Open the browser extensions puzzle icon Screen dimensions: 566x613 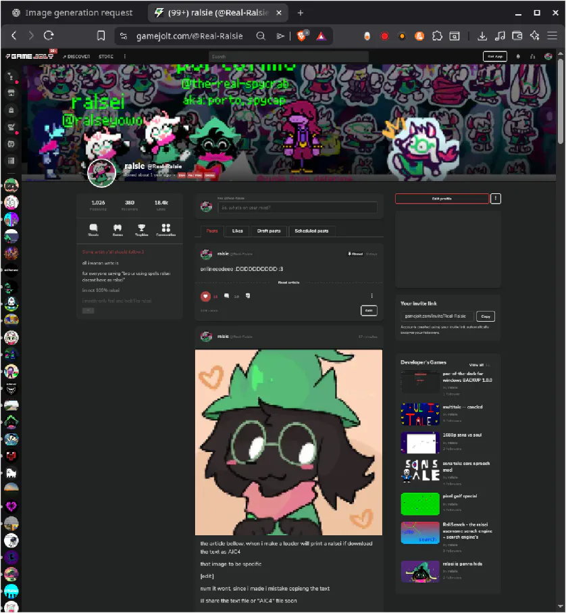tap(437, 36)
